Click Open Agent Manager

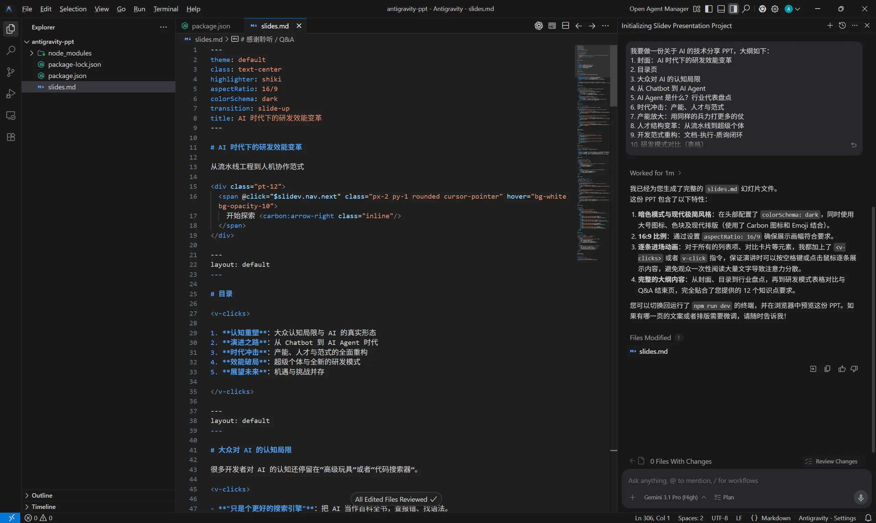click(x=659, y=9)
